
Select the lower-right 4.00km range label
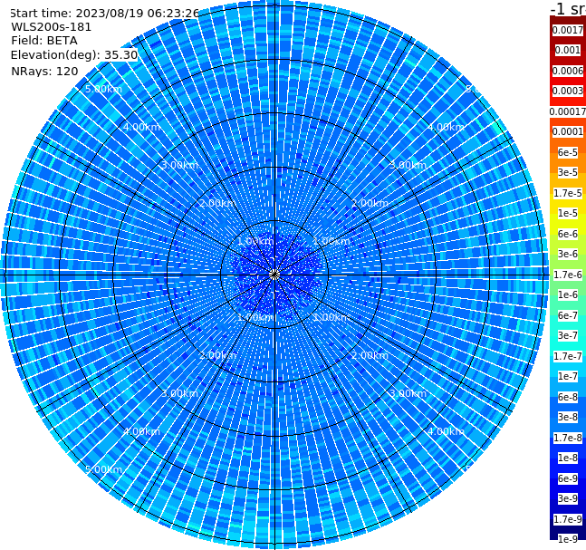pos(446,431)
